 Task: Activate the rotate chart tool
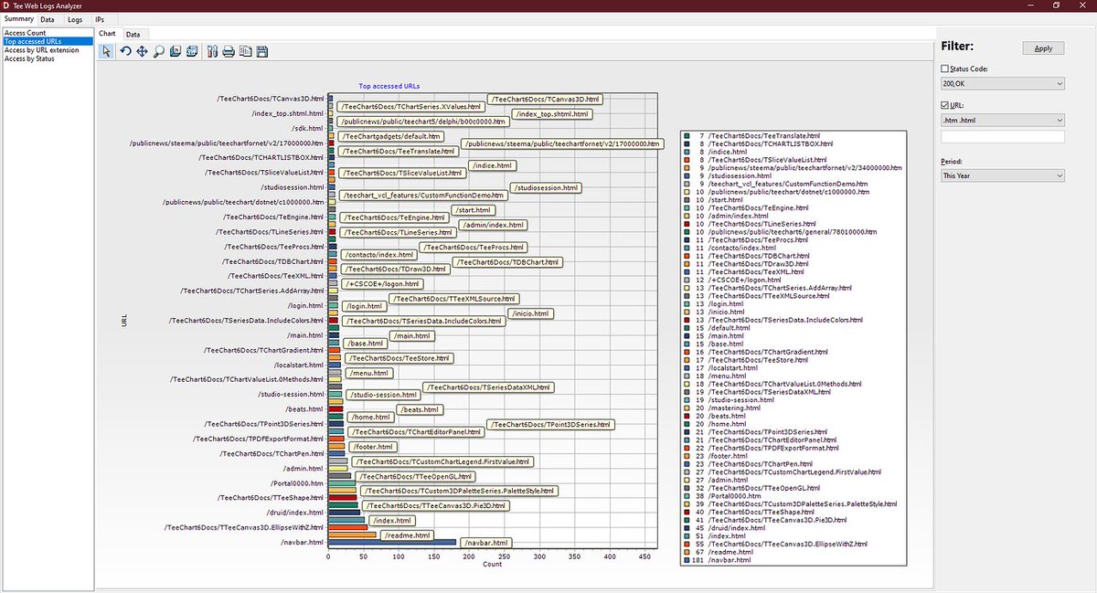(x=126, y=51)
